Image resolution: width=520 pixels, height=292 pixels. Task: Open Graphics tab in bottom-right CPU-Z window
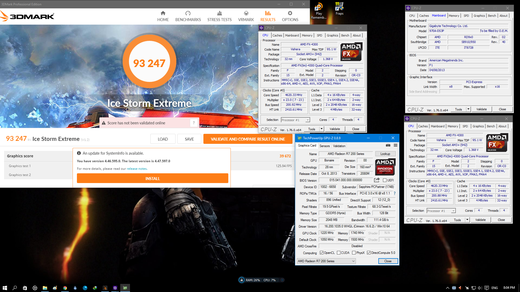478,126
